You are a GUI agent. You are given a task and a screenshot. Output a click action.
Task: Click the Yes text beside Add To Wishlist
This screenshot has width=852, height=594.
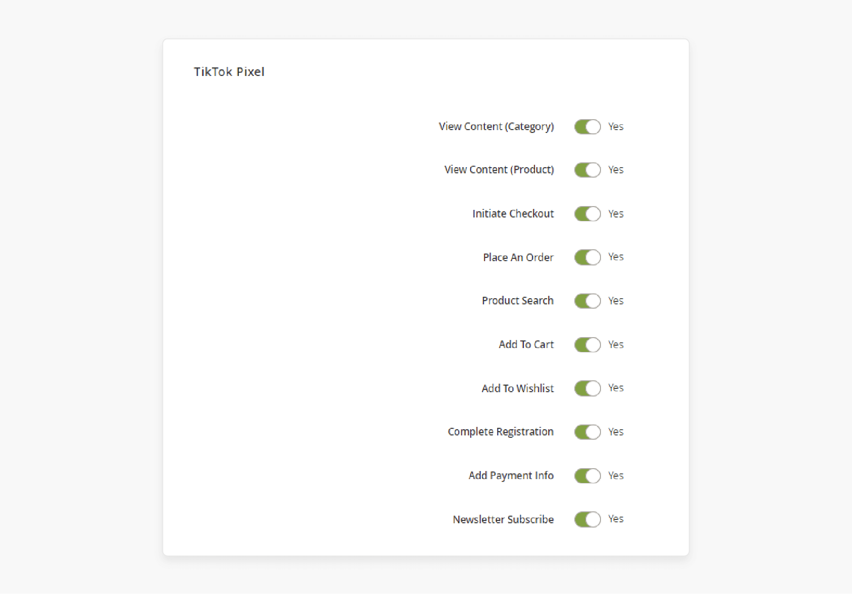pyautogui.click(x=616, y=388)
